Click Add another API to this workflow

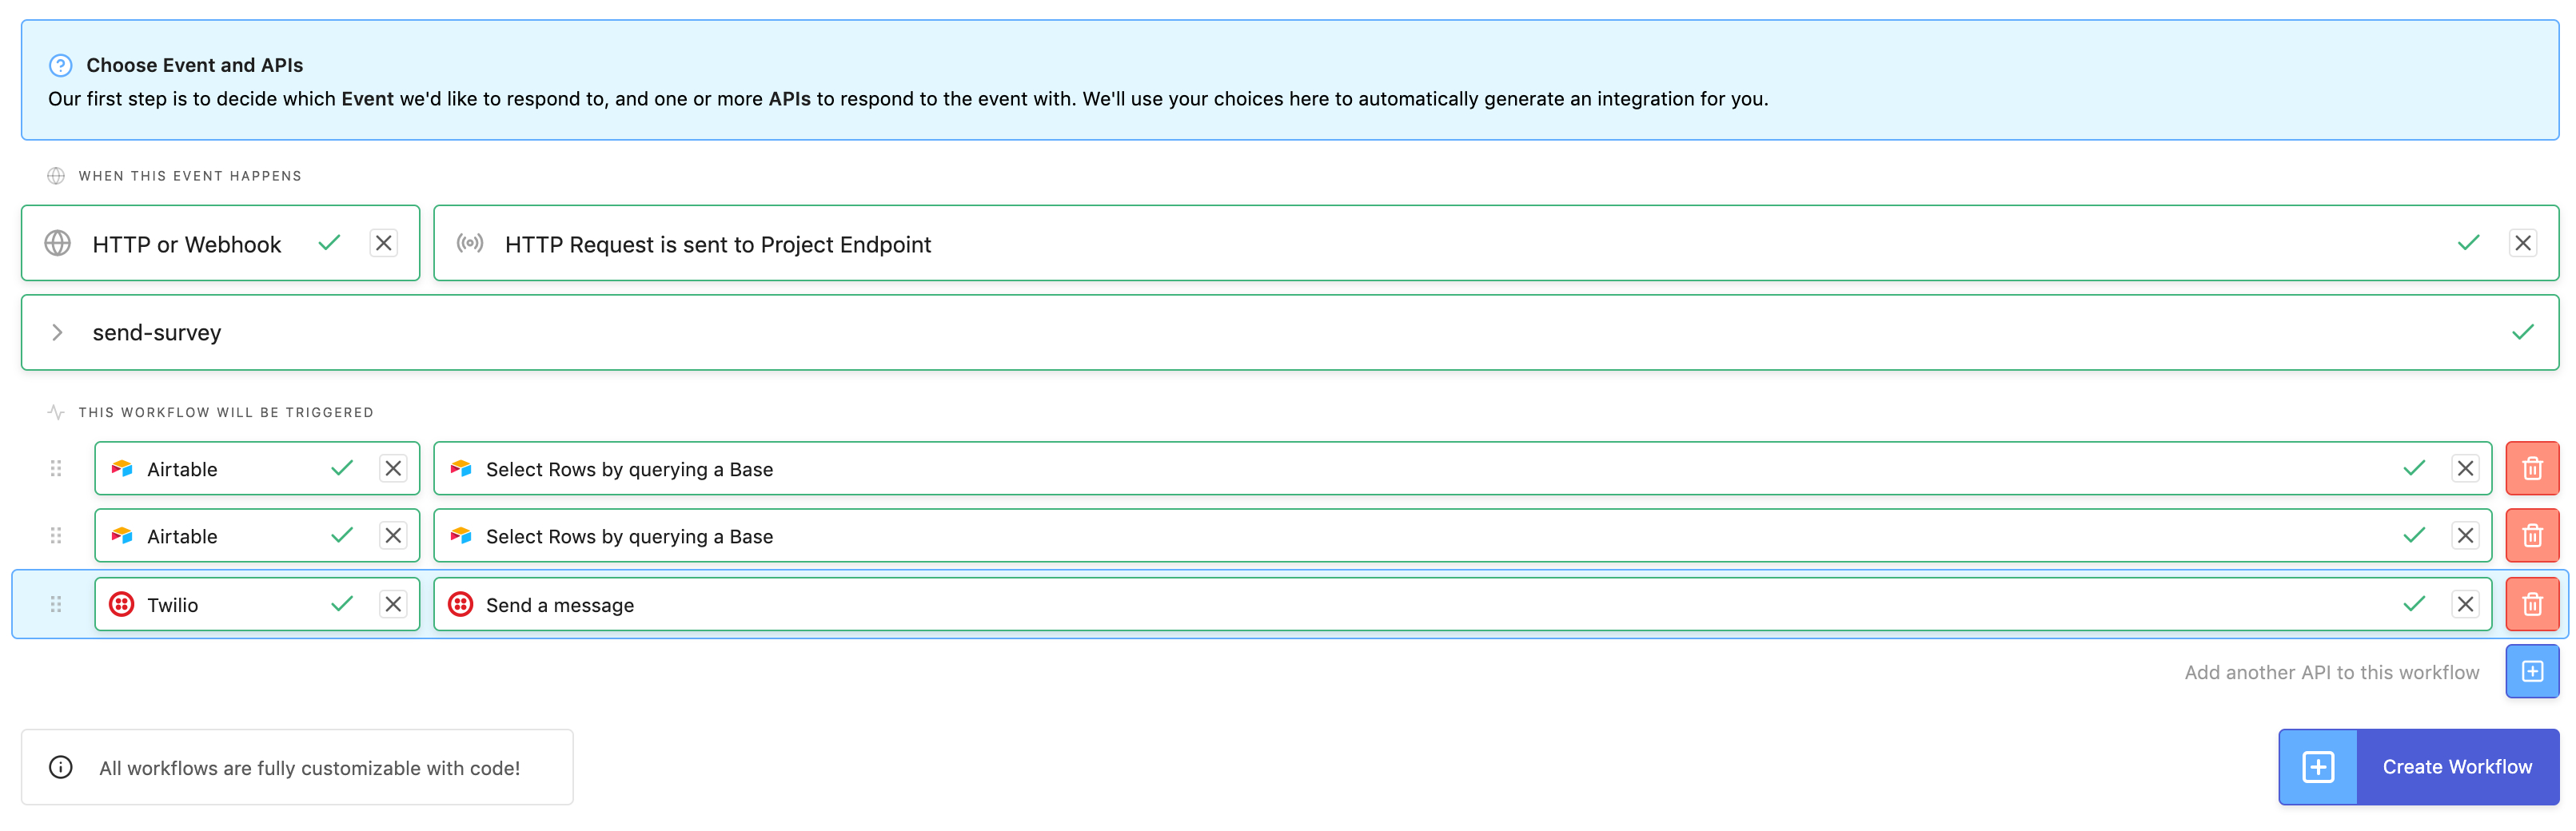tap(2331, 672)
